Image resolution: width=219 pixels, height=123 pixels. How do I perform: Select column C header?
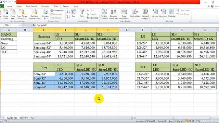pyautogui.click(x=44, y=30)
